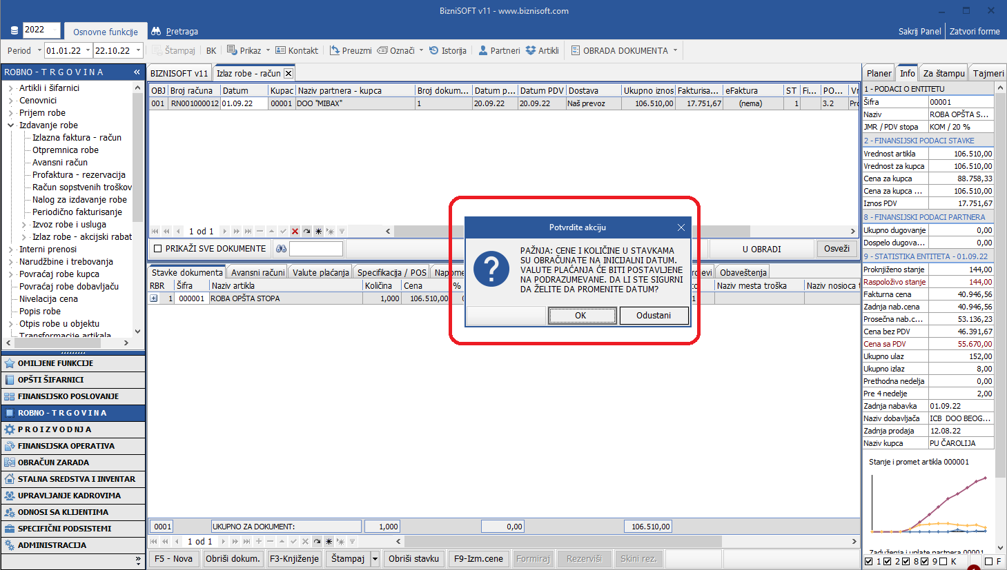Open Istorija from the toolbar
Image resolution: width=1007 pixels, height=570 pixels.
(434, 50)
